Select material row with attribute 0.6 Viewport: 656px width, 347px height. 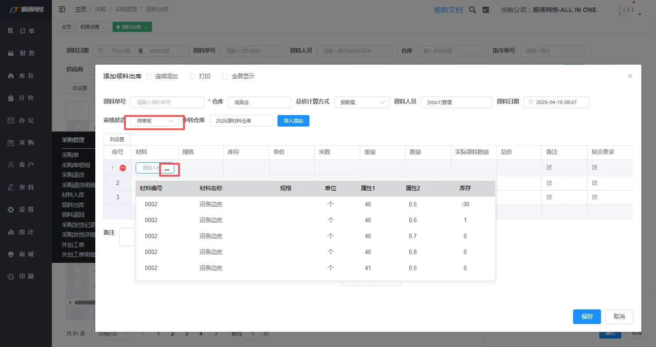coord(315,220)
